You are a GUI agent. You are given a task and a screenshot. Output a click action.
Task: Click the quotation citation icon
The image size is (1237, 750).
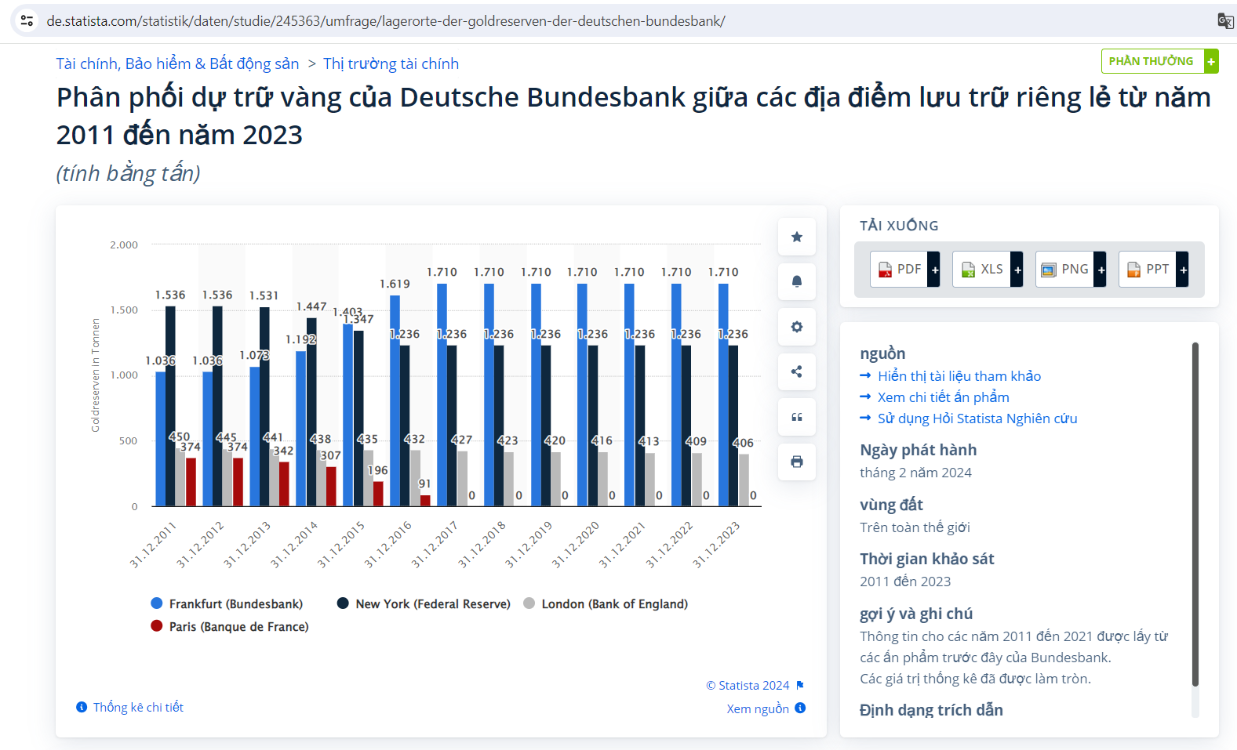click(x=796, y=417)
